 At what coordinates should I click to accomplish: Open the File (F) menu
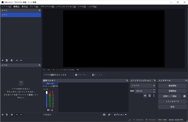[6, 7]
